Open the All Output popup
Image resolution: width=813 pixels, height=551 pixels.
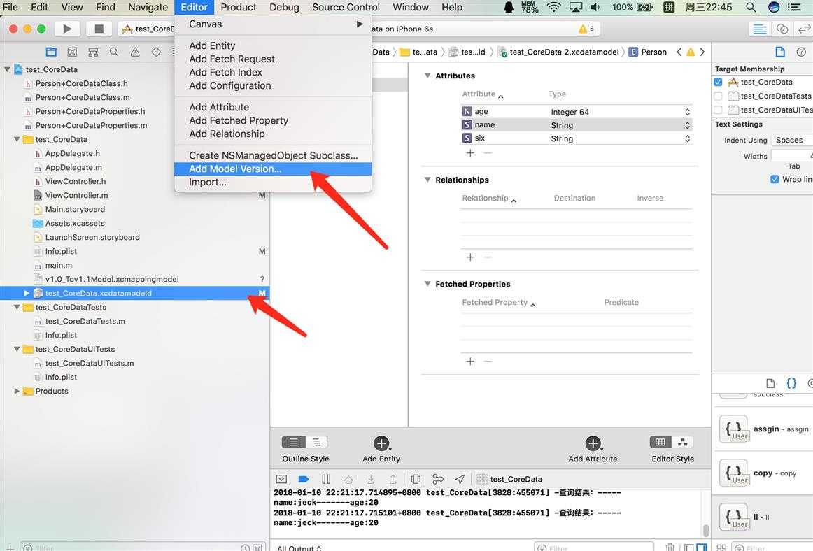pyautogui.click(x=299, y=548)
